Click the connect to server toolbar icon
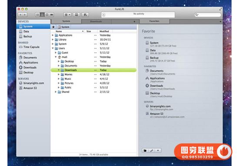239x166 pixels. 76,15
